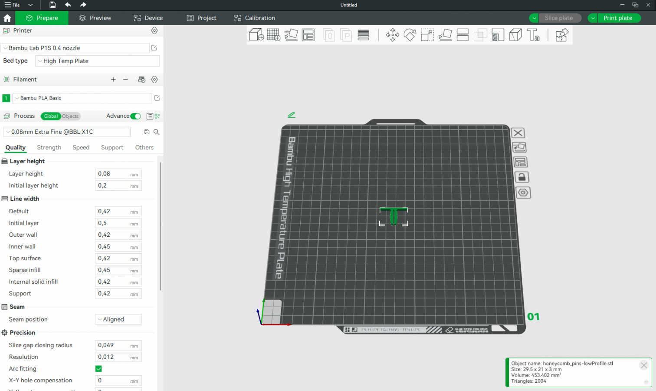Edit the plate name pencil icon
656x391 pixels.
[292, 115]
